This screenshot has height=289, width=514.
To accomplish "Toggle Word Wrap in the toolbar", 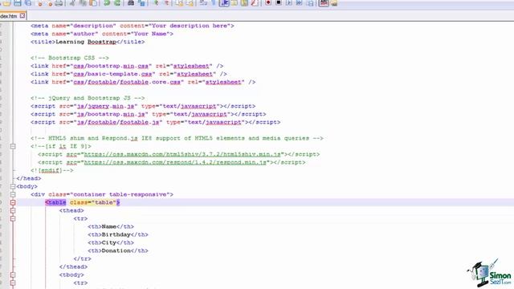I will click(x=203, y=3).
